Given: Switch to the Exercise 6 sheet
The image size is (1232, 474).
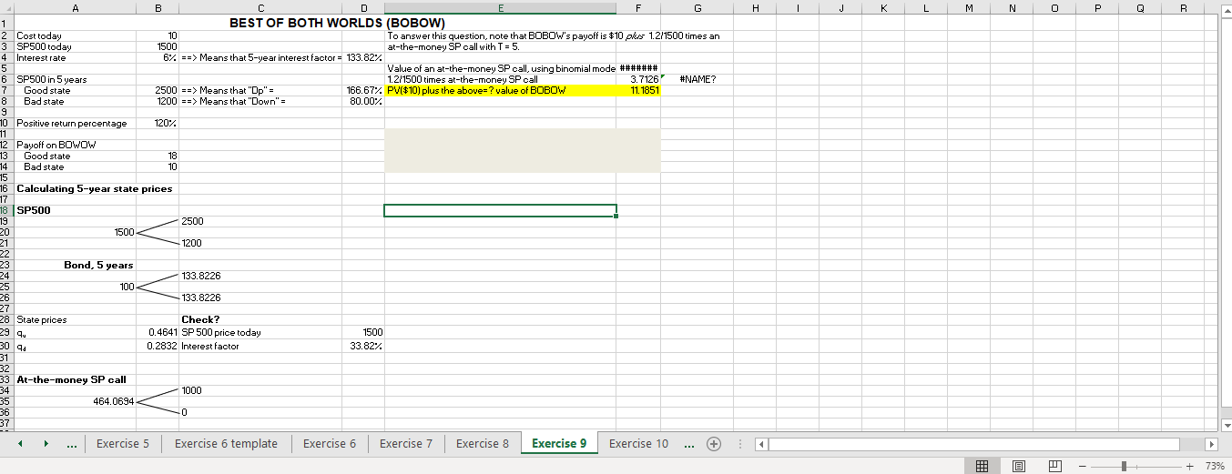Looking at the screenshot, I should [330, 444].
